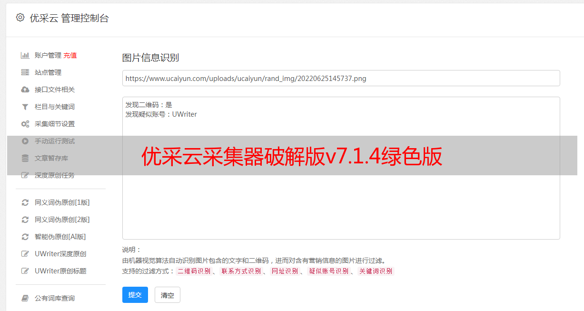
Task: Click the refresh icon for 同义词伪原创[1版]
Action: coord(25,202)
